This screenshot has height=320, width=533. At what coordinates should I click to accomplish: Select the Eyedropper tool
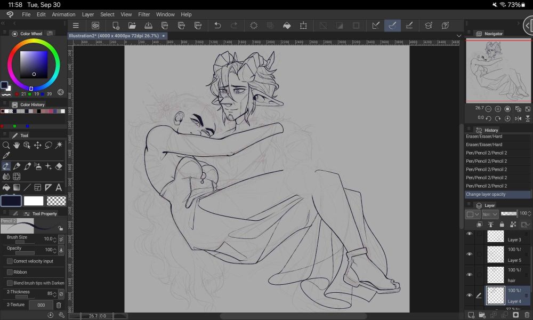[x=6, y=155]
